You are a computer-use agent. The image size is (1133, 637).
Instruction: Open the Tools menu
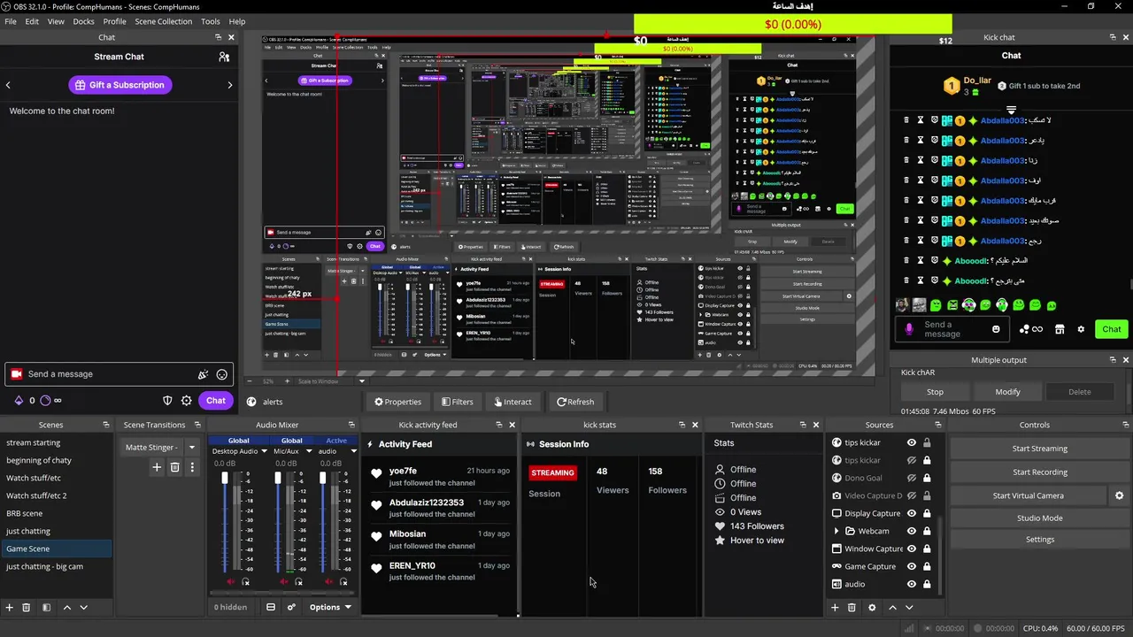pos(211,21)
